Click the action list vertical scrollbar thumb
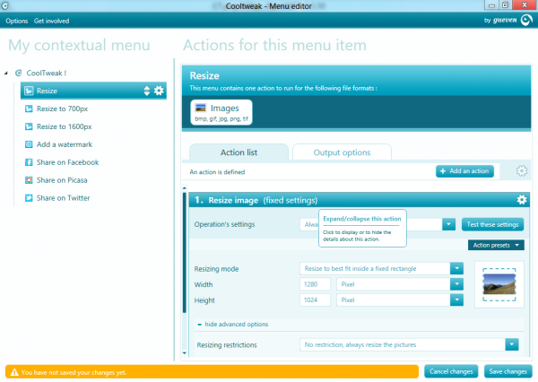Screen dimensions: 538x382 pos(184,252)
